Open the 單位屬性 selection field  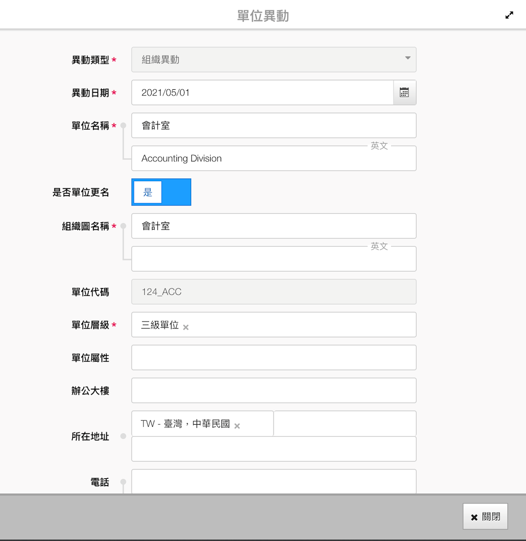tap(273, 358)
